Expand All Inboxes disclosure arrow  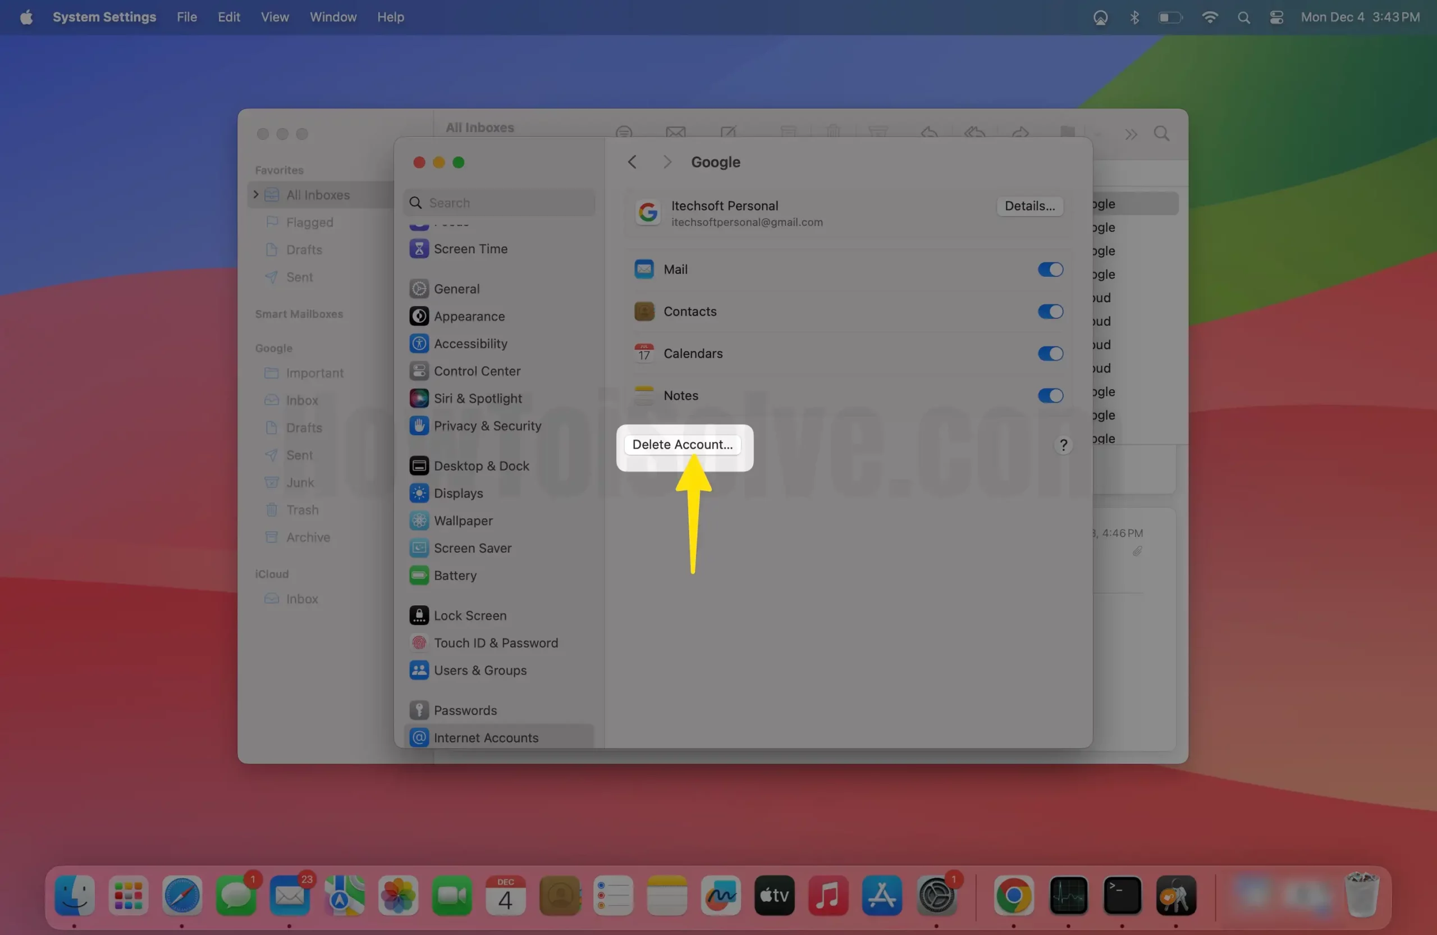coord(256,194)
